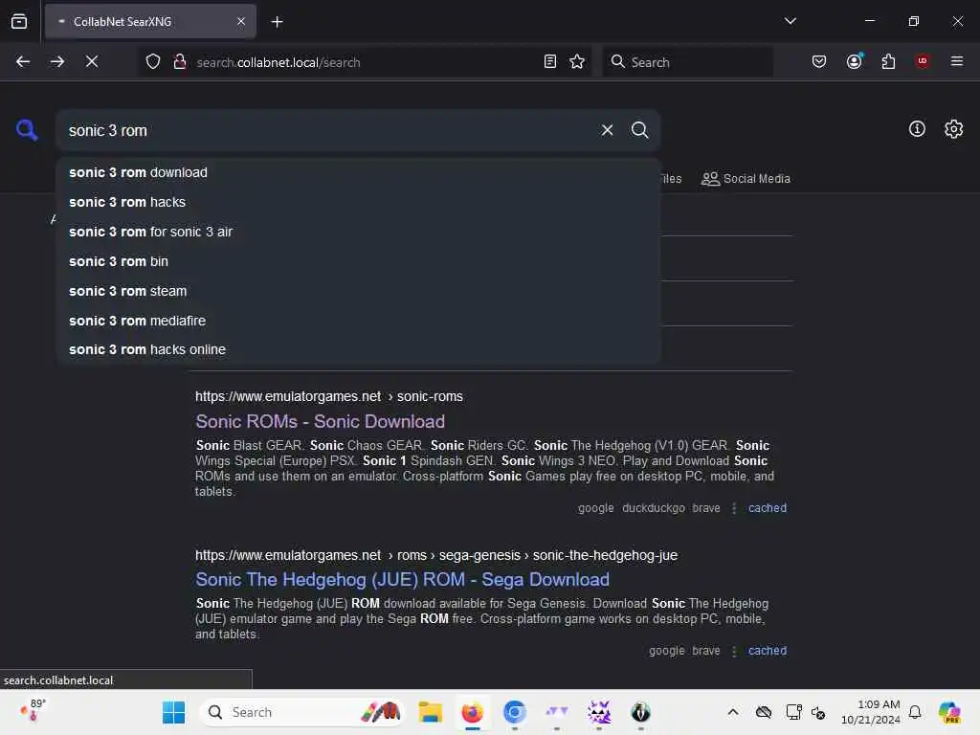The image size is (980, 735).
Task: Open cached copy of Sonic Hedgehog JUE result
Action: pyautogui.click(x=768, y=651)
